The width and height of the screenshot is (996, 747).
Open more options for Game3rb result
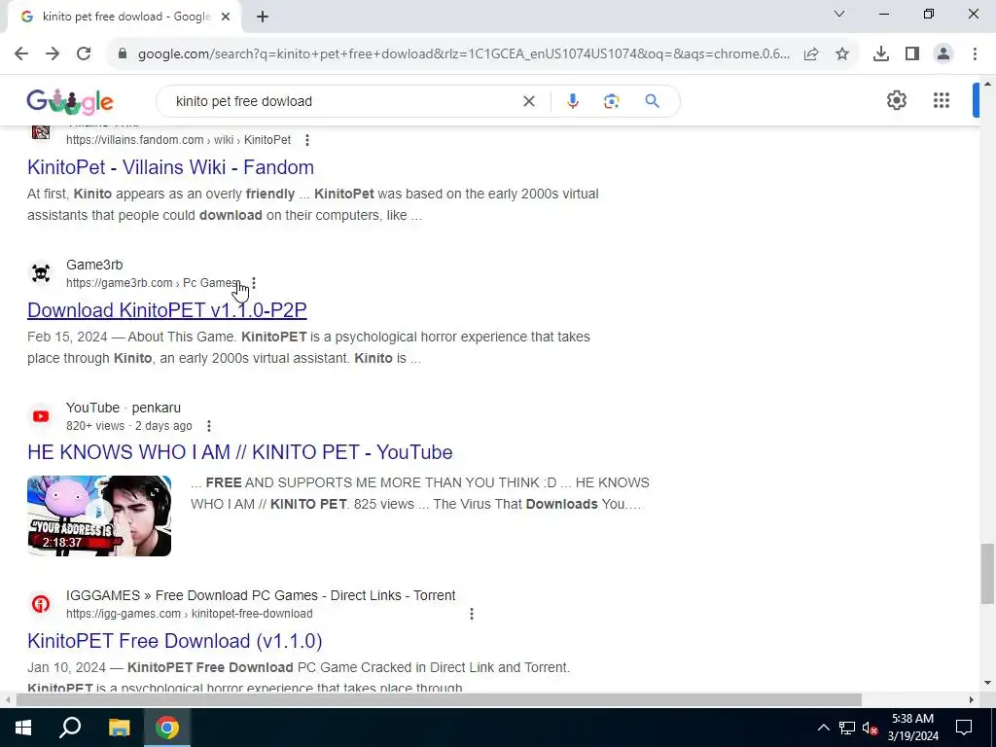pyautogui.click(x=254, y=283)
